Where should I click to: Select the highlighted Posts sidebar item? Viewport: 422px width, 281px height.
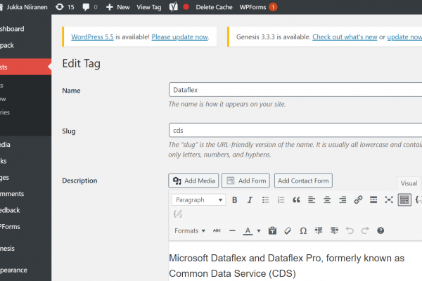(x=25, y=67)
